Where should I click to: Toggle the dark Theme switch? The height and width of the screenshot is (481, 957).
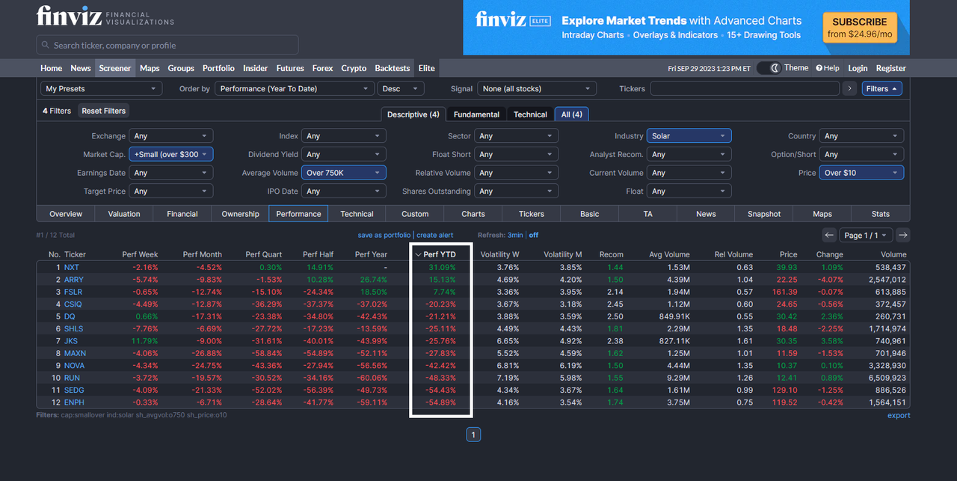pos(769,68)
